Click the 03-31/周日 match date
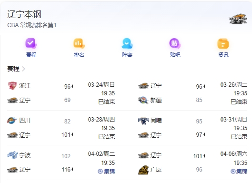Viewport: 252px width, 183px height. coord(234,120)
